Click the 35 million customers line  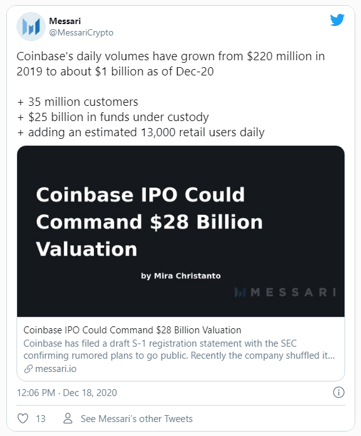click(77, 102)
